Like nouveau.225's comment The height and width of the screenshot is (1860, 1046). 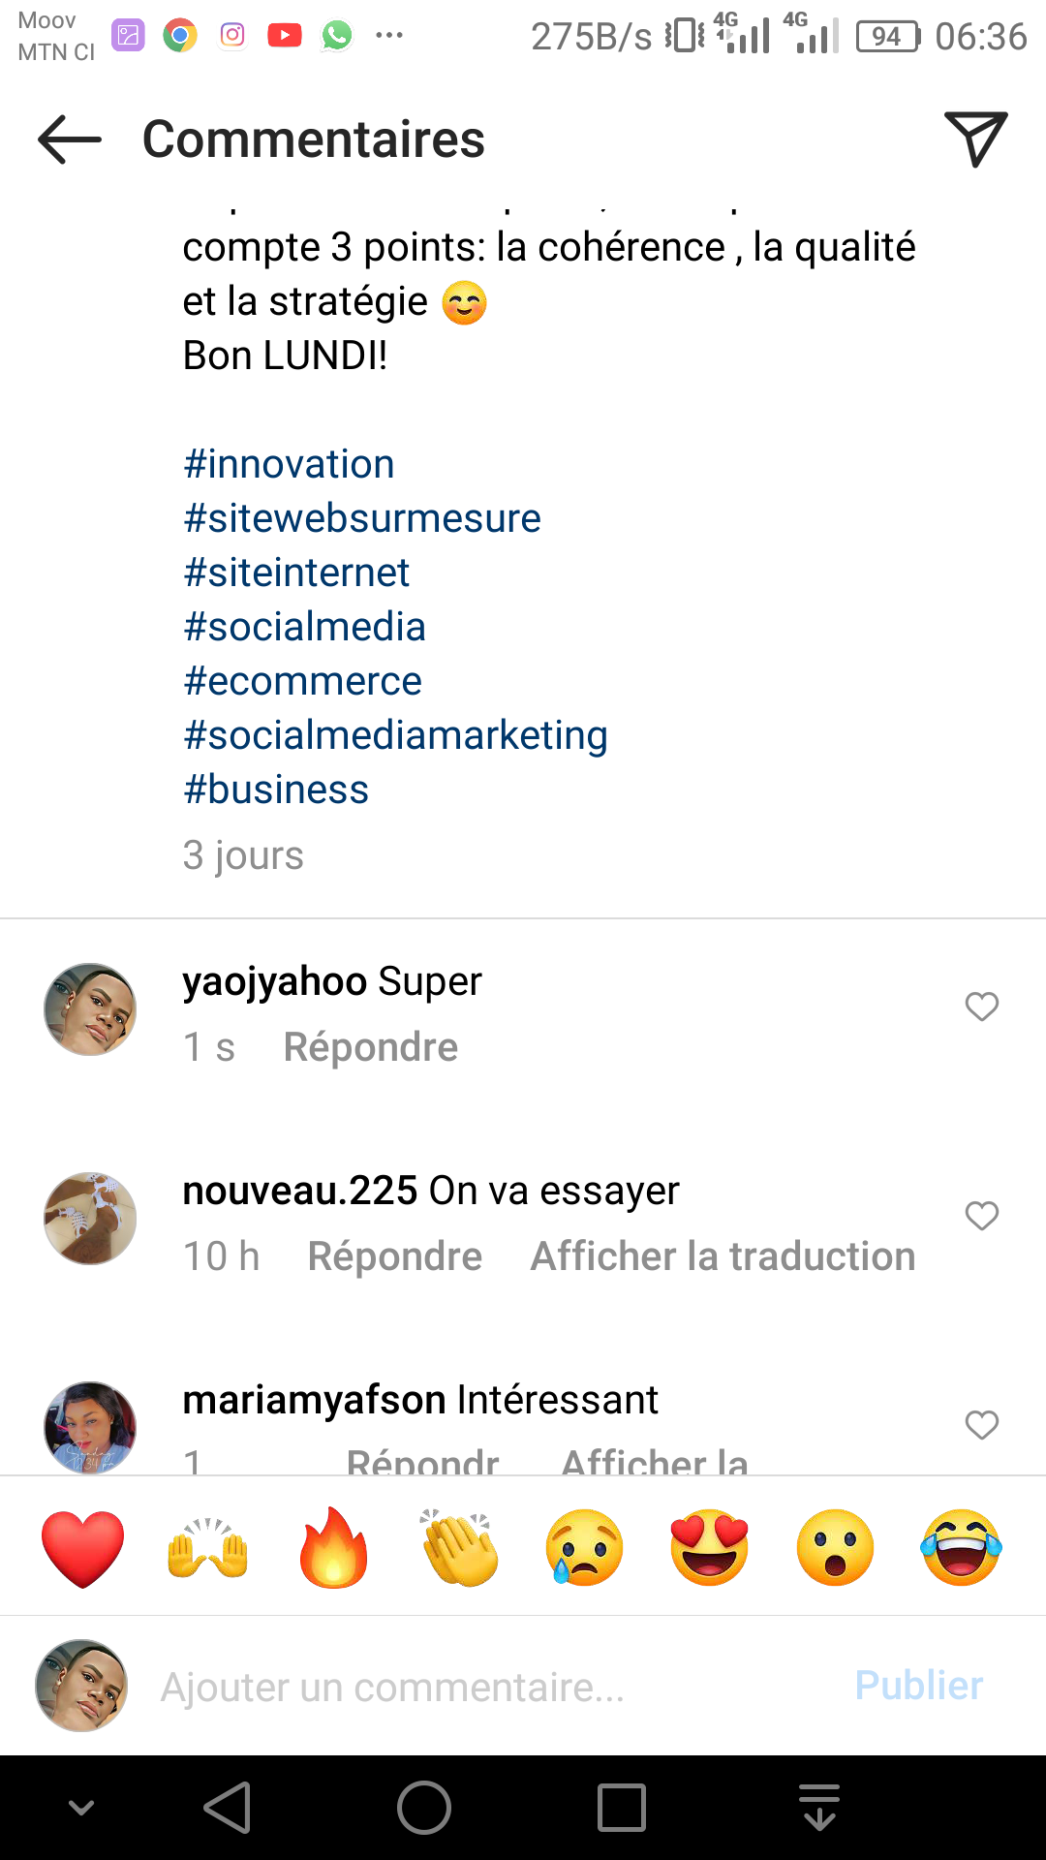coord(981,1216)
